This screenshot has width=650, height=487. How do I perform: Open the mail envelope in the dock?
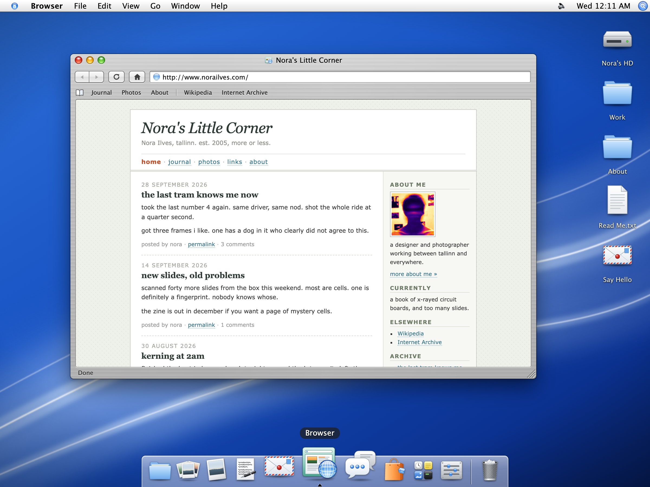[279, 466]
